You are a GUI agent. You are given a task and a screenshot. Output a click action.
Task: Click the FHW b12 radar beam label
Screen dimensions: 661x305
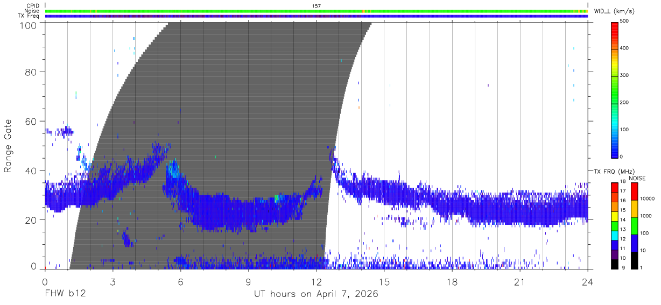tap(65, 294)
